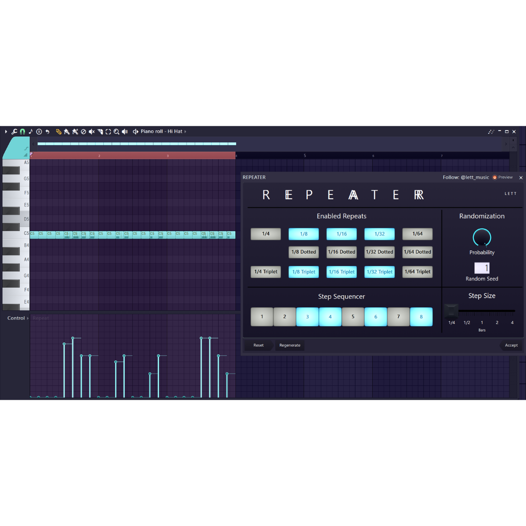Image resolution: width=526 pixels, height=526 pixels.
Task: Click the Probability knob
Action: (482, 238)
